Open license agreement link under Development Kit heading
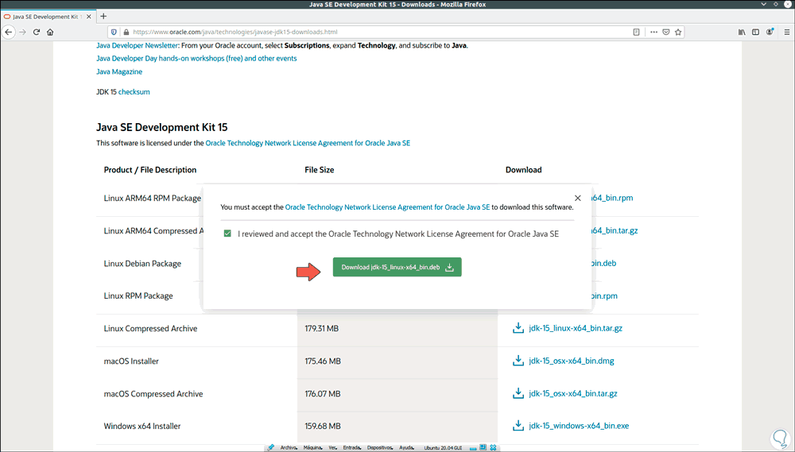The height and width of the screenshot is (452, 795). (308, 144)
